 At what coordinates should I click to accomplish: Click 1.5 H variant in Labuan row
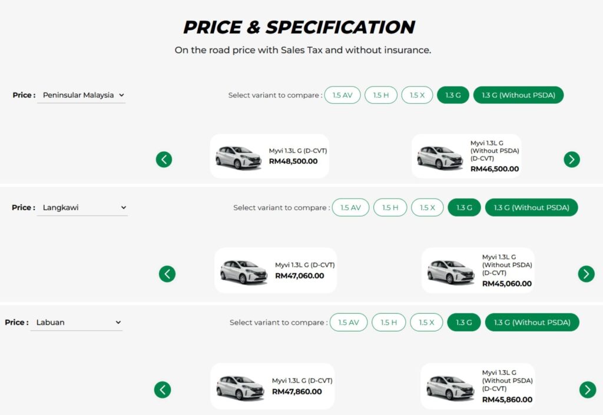click(x=389, y=322)
